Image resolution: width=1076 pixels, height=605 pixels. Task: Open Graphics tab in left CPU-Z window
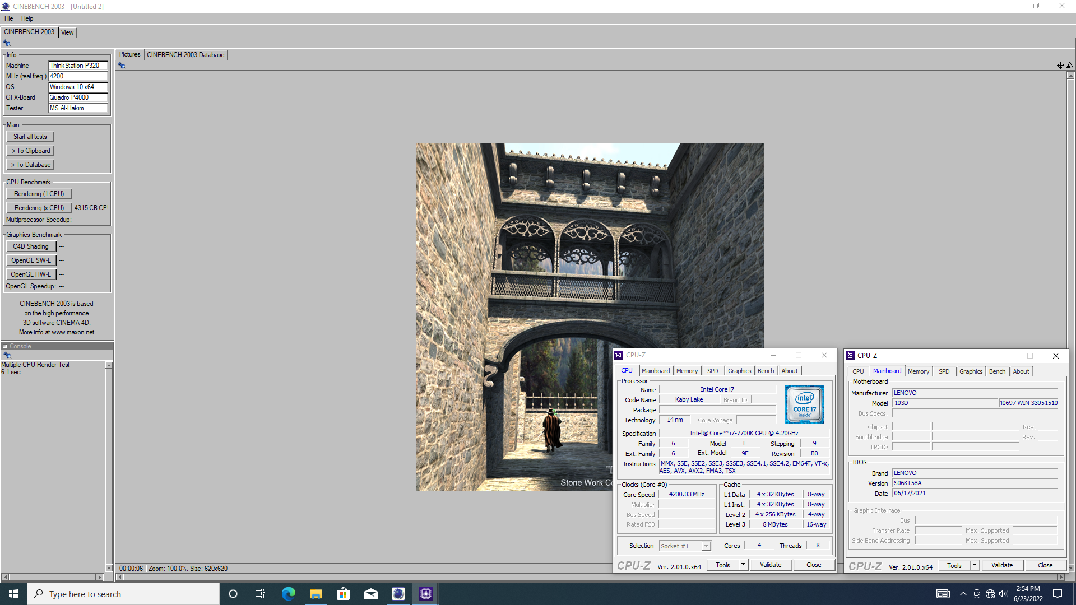point(739,371)
